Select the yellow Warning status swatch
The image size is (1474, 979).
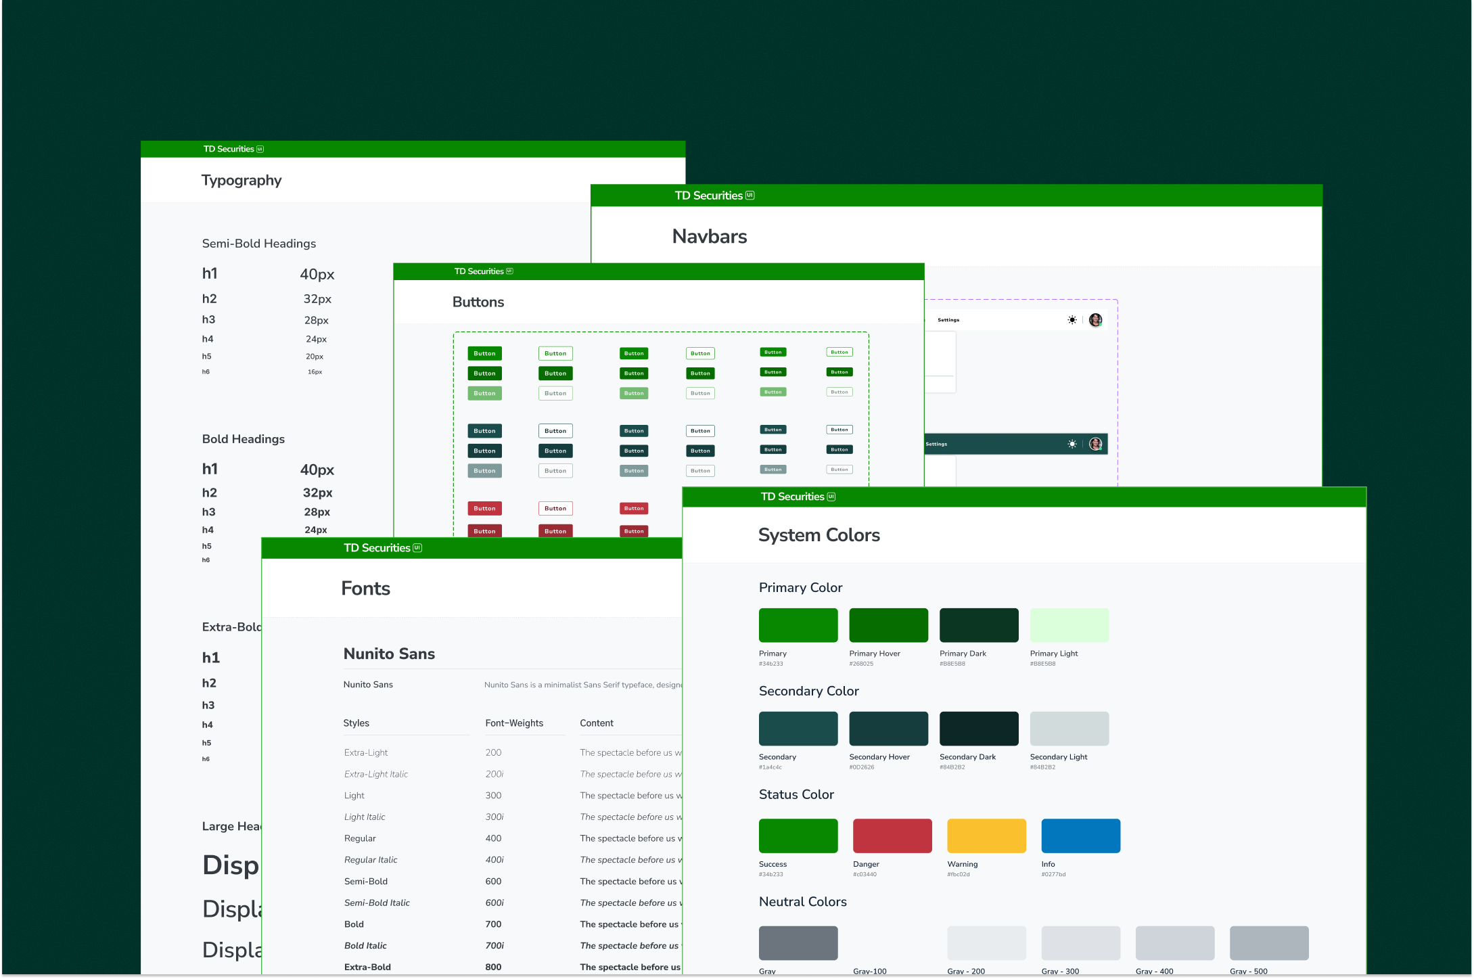986,836
